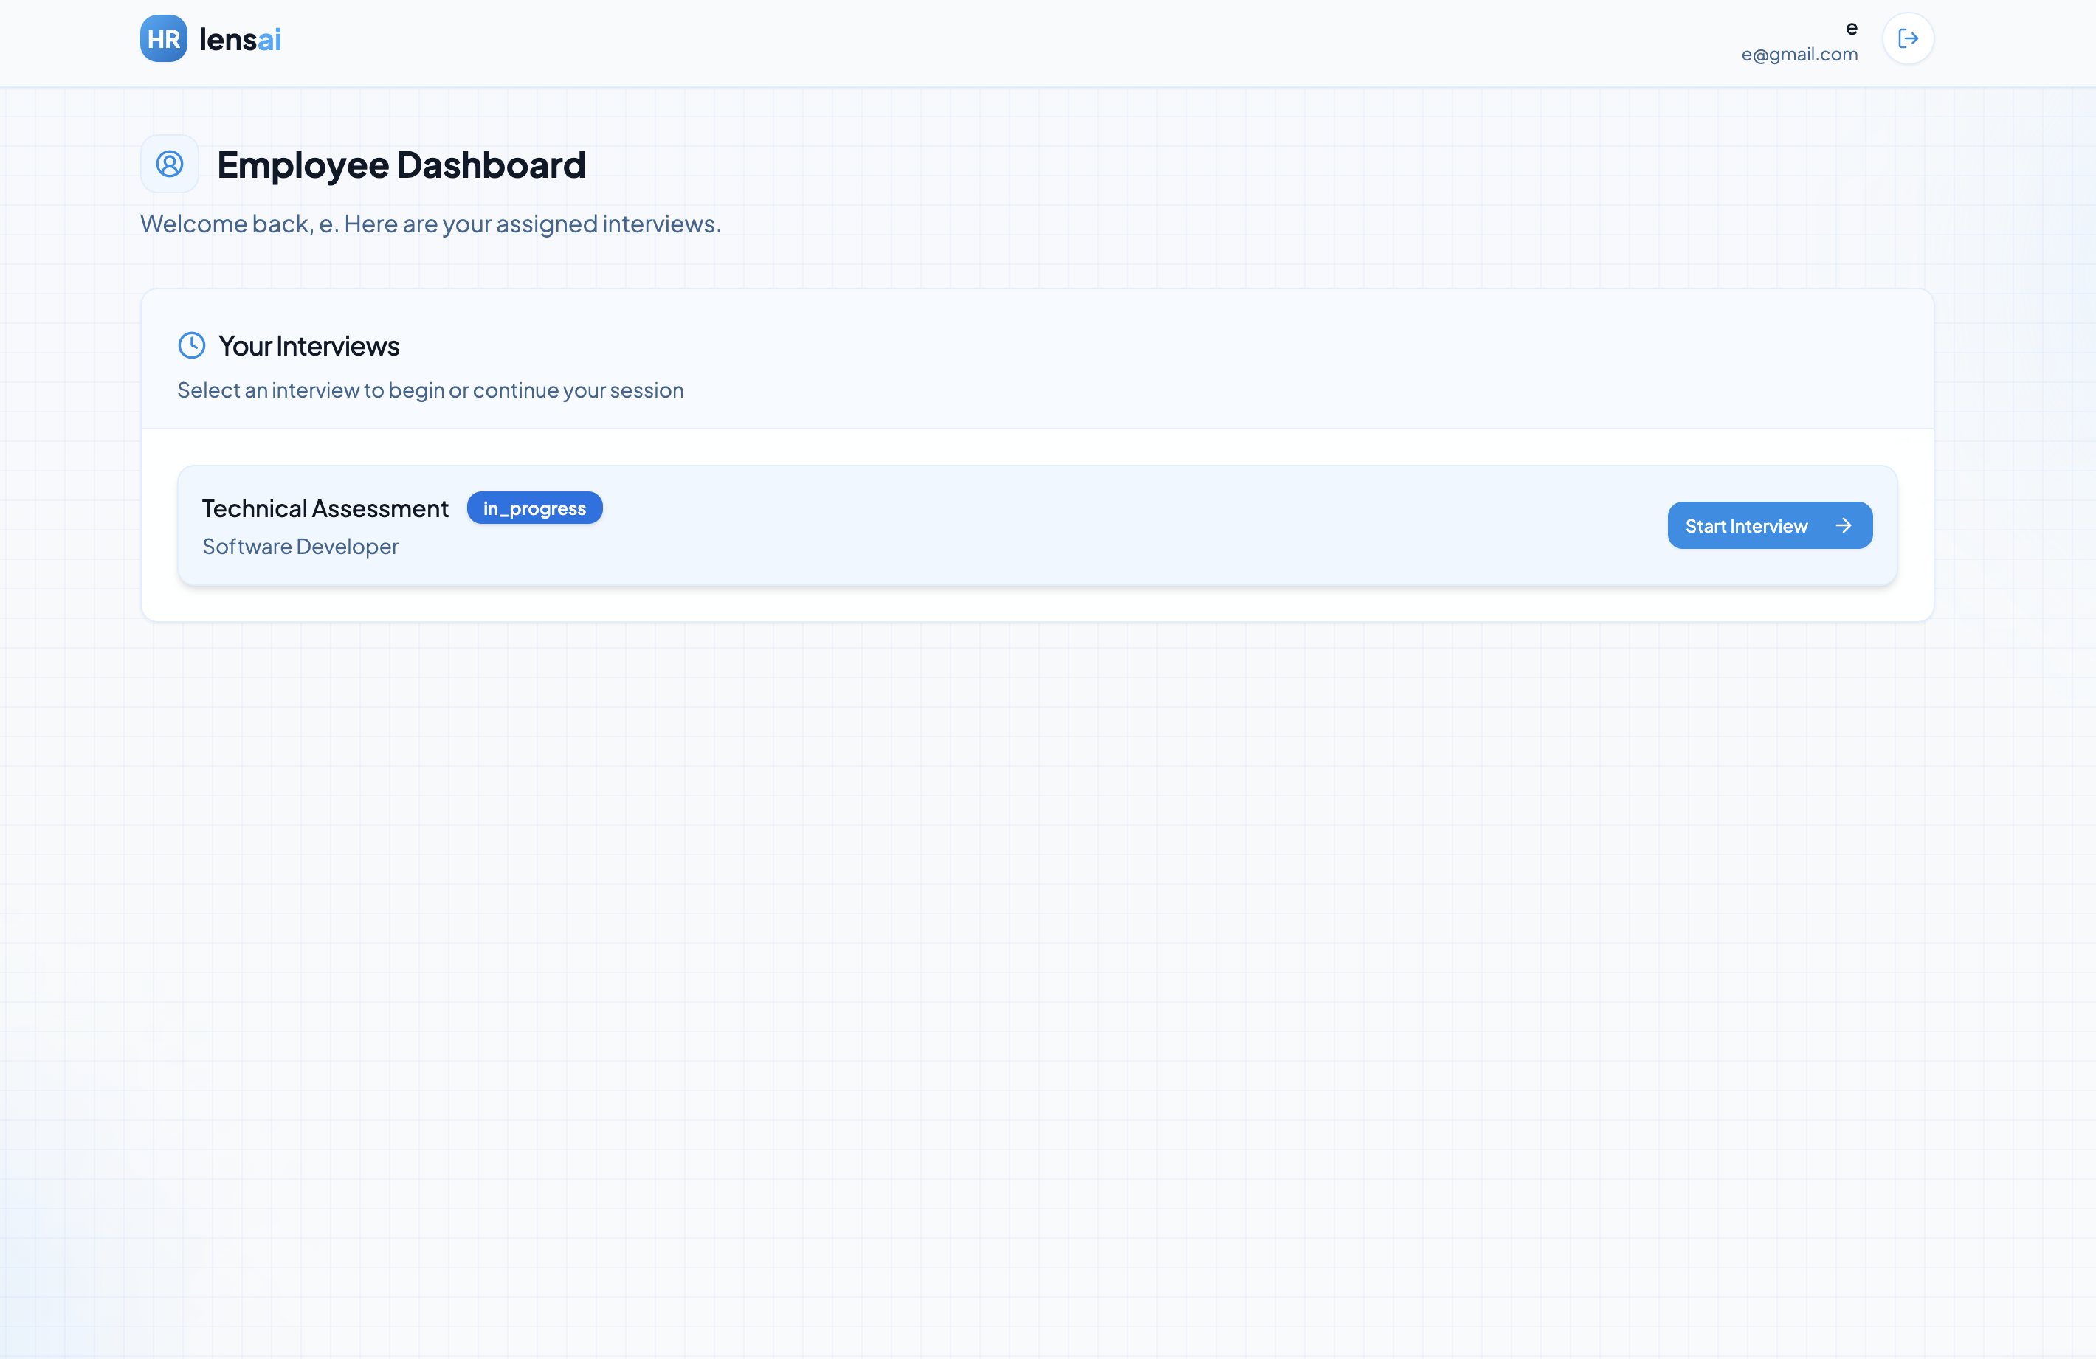
Task: Click the blue 'ai' part of the logo
Action: point(269,40)
